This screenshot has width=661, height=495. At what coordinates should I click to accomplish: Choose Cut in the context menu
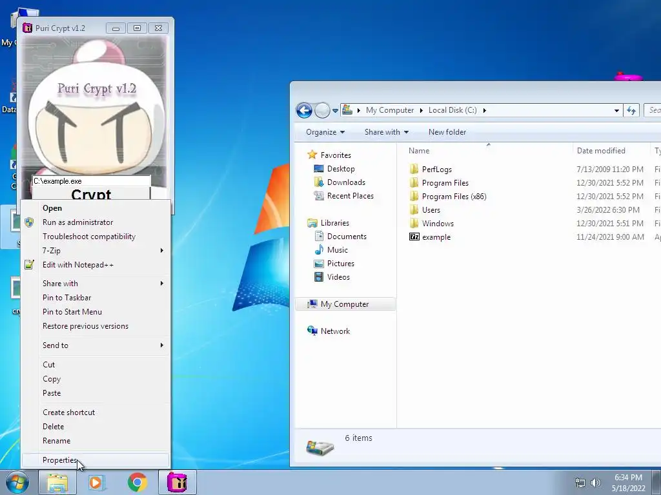click(96, 365)
